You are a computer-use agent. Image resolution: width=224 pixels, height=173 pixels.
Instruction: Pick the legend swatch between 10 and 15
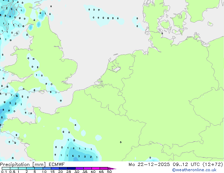pos(48,168)
